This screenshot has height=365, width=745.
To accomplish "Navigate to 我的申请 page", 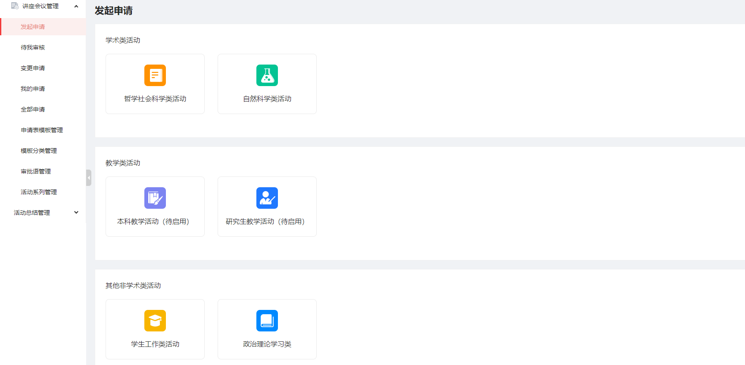I will tap(33, 89).
